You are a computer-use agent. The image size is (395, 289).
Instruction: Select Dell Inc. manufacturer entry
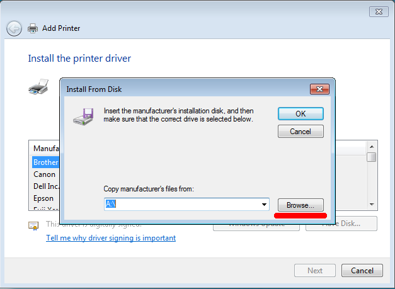click(x=45, y=186)
